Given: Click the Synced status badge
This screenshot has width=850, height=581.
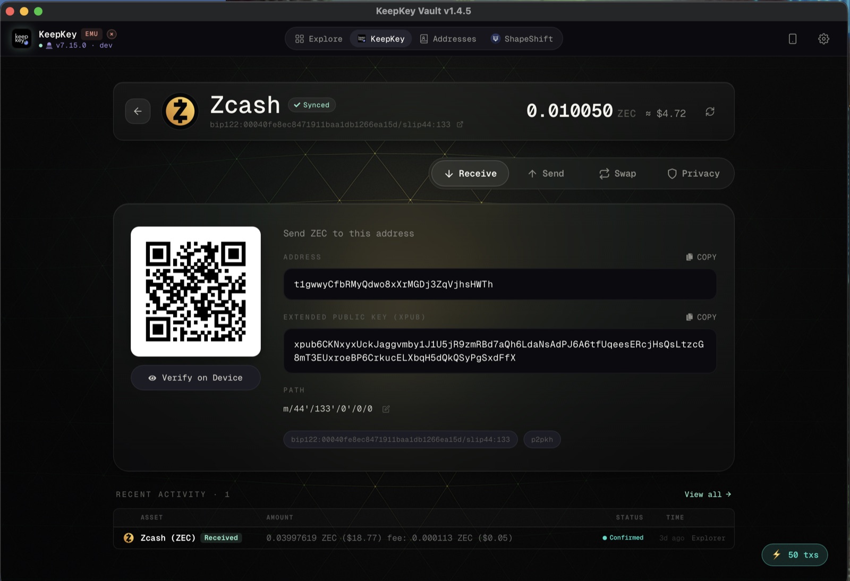Looking at the screenshot, I should [x=312, y=105].
